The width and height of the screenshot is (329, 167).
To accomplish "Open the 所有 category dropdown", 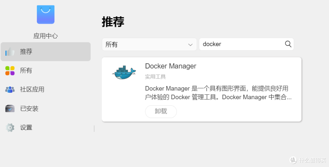I will (x=149, y=44).
